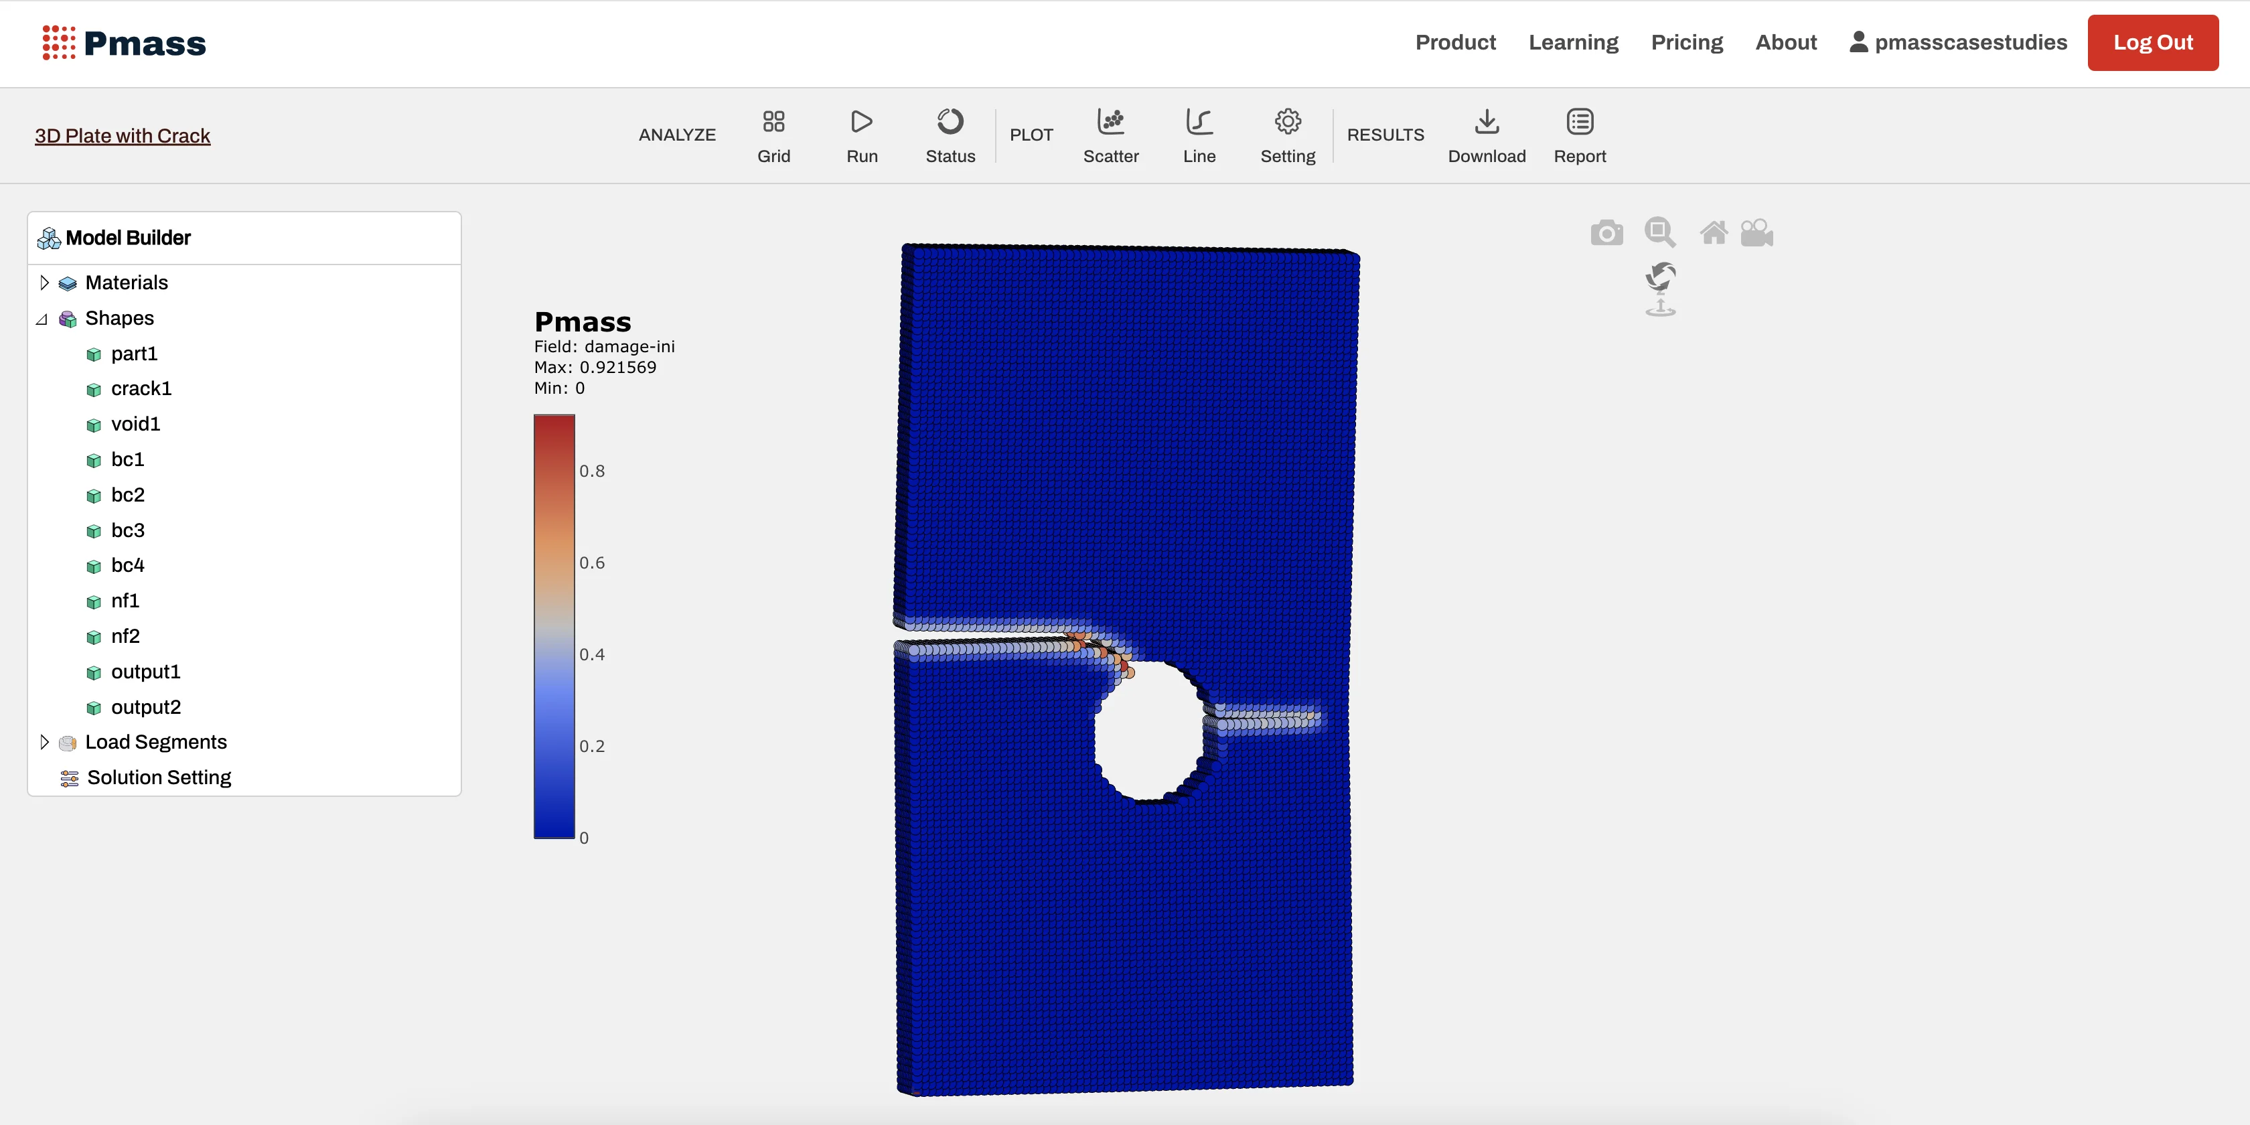2250x1125 pixels.
Task: Reset view with the home icon
Action: [1713, 233]
